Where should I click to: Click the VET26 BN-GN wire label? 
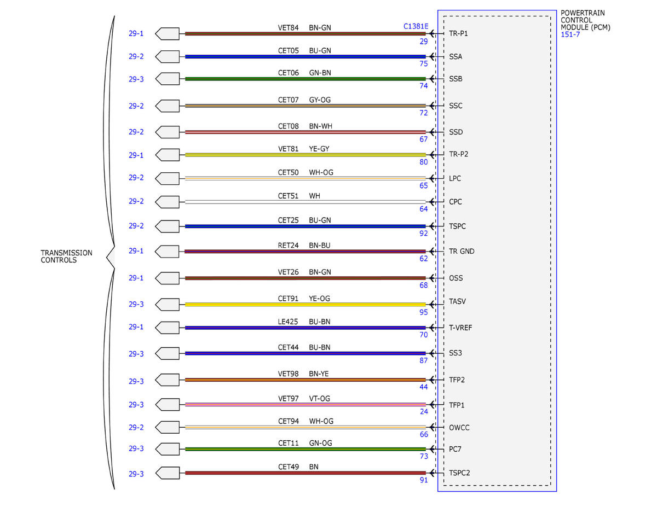(x=304, y=272)
